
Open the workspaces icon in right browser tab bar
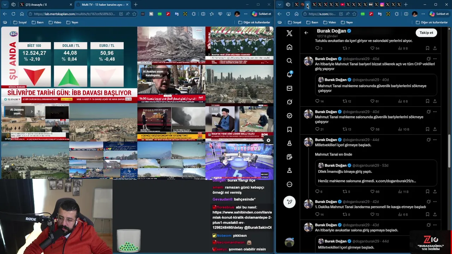pos(288,5)
